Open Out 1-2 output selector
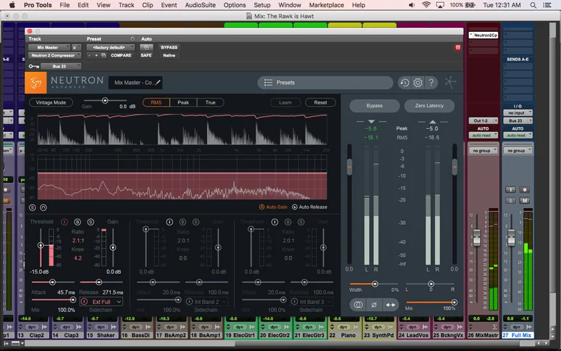The width and height of the screenshot is (561, 351). pyautogui.click(x=483, y=121)
